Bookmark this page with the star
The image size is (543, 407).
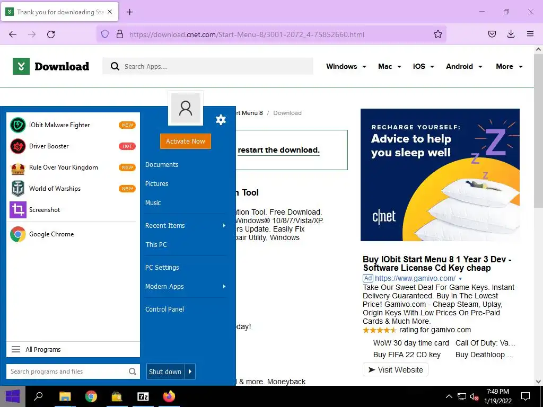tap(437, 34)
